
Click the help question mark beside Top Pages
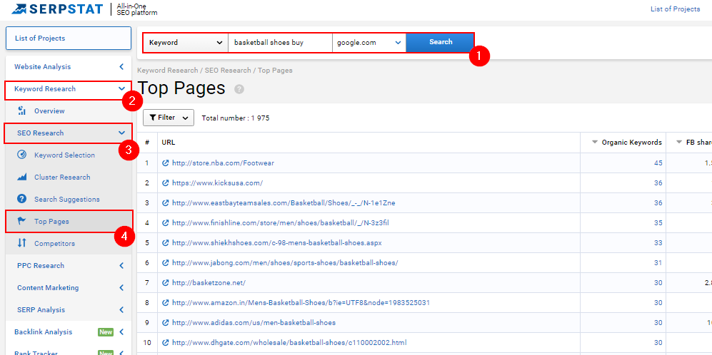point(239,89)
